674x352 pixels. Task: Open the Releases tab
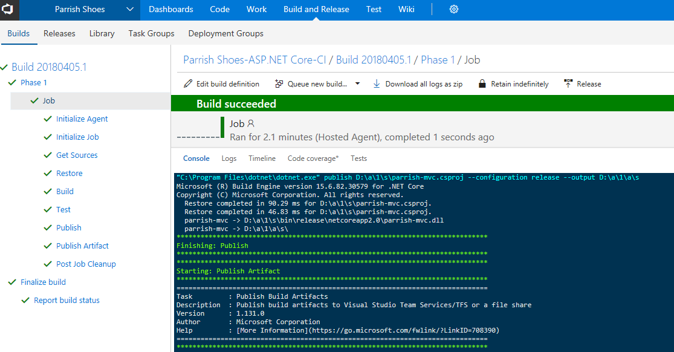[x=59, y=33]
